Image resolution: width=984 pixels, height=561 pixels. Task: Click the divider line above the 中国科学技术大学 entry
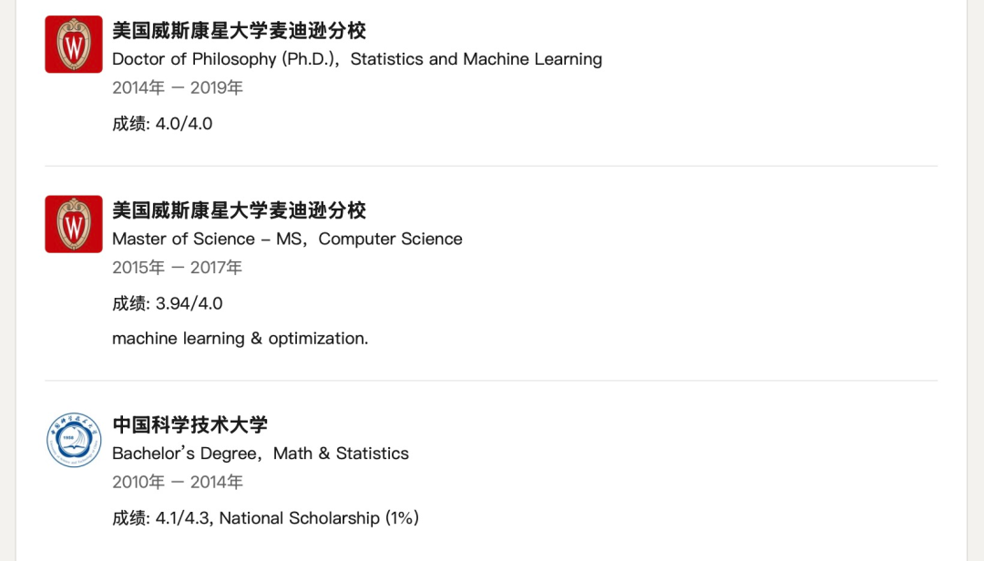[491, 381]
